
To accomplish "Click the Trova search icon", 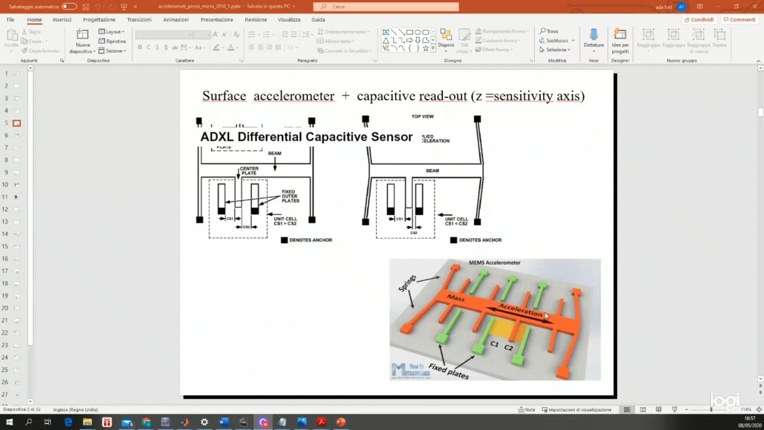I will 543,31.
